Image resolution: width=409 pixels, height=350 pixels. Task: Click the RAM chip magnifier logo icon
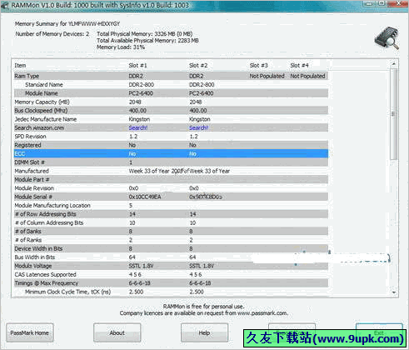tap(387, 38)
